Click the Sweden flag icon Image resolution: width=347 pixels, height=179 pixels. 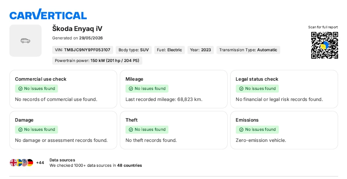click(x=19, y=163)
